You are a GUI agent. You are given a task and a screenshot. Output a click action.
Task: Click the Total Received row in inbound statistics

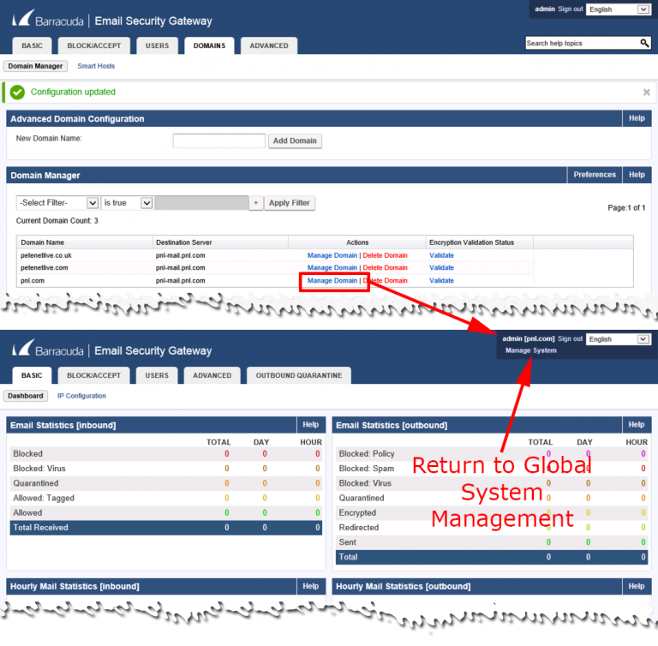(x=166, y=528)
